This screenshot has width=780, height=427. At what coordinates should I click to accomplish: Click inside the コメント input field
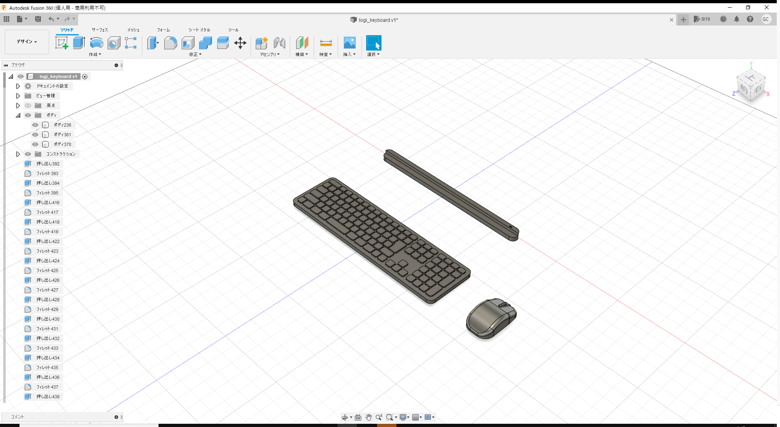(x=61, y=416)
